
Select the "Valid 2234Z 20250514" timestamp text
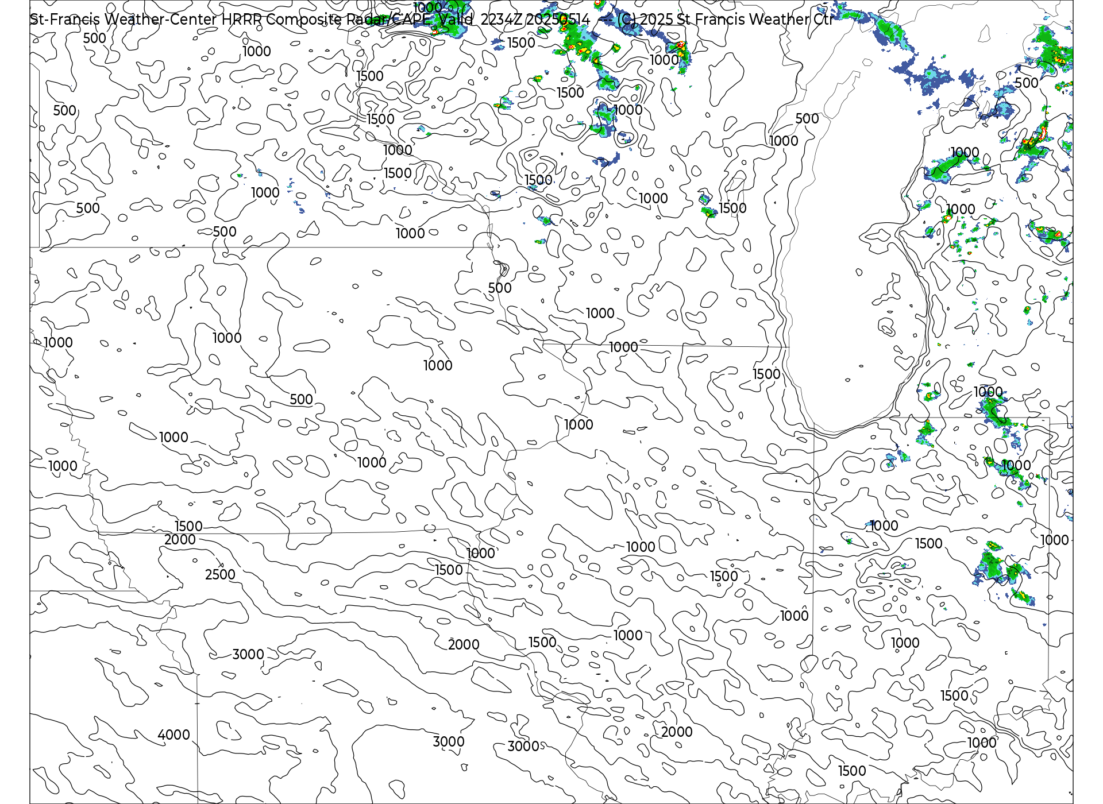tap(514, 20)
